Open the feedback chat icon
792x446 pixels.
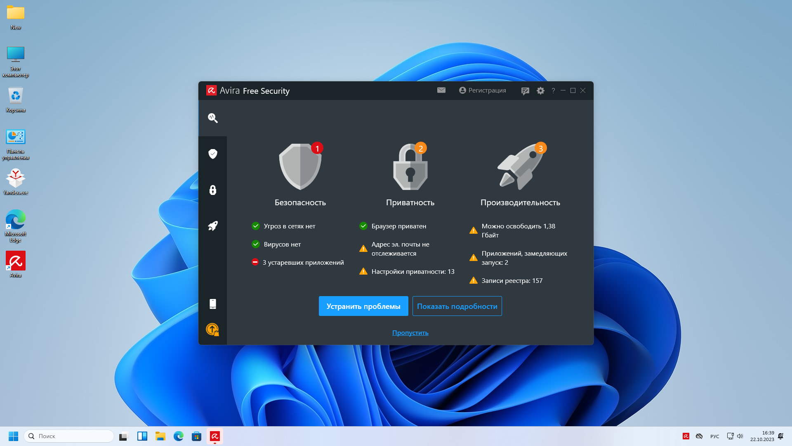click(525, 91)
